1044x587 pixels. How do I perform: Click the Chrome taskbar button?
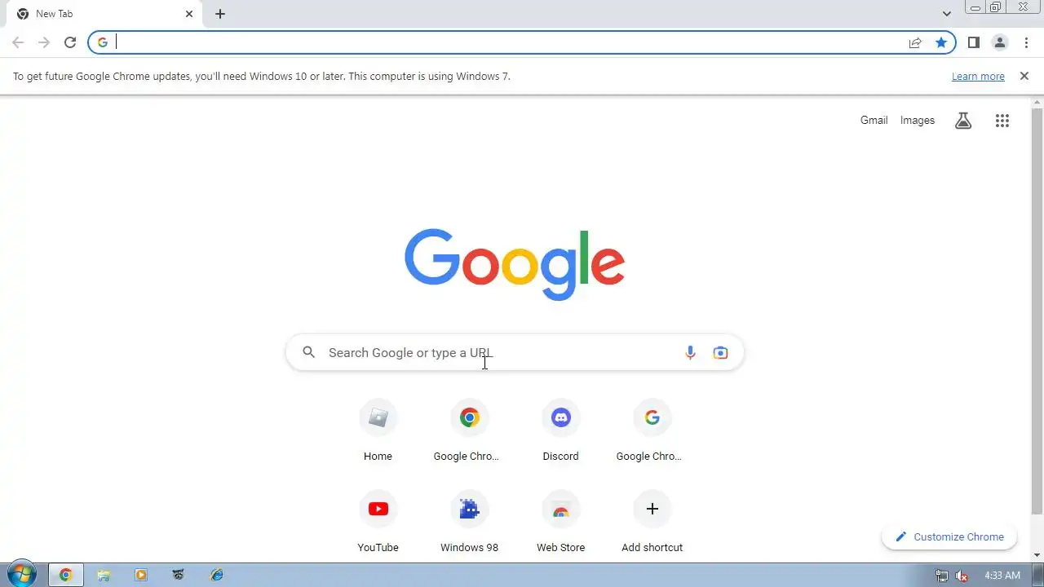(66, 575)
